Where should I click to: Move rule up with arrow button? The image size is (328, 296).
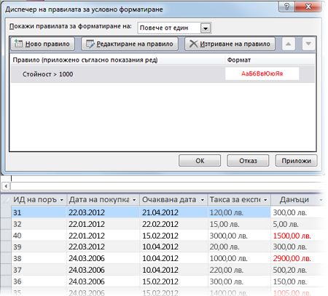289,44
